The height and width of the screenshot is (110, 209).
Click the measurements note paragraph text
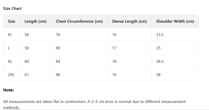94,102
